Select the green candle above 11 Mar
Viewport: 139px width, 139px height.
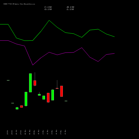44,98
